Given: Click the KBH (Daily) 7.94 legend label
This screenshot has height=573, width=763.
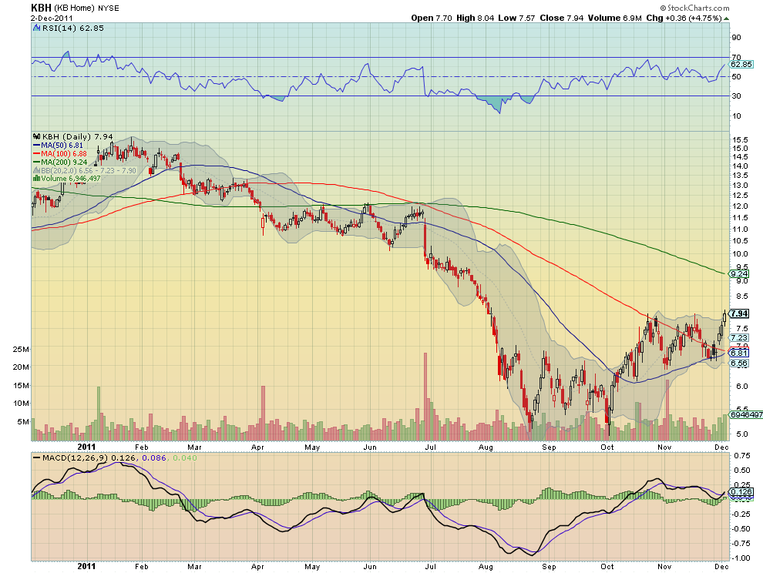Looking at the screenshot, I should (78, 136).
